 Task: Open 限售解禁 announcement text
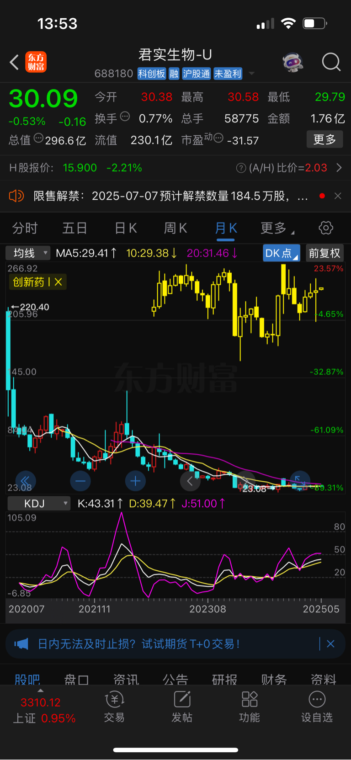tap(170, 196)
